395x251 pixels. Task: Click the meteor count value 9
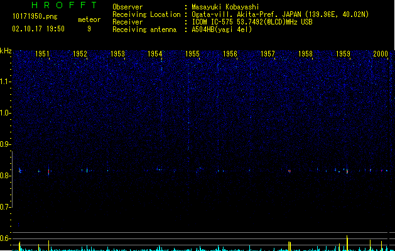[x=89, y=29]
